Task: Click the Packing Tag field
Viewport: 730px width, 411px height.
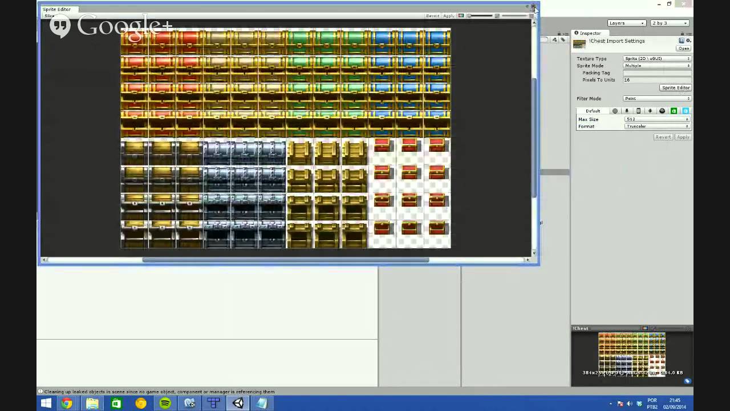Action: click(657, 73)
